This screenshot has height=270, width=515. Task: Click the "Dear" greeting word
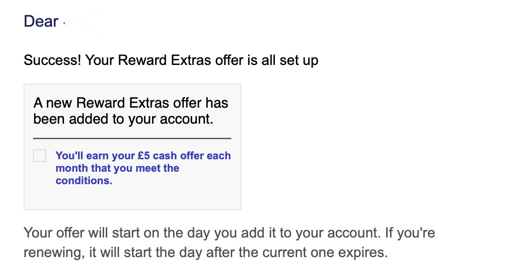41,22
